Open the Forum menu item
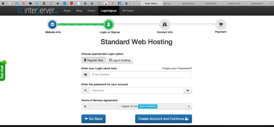274x127 pixels. pos(92,11)
